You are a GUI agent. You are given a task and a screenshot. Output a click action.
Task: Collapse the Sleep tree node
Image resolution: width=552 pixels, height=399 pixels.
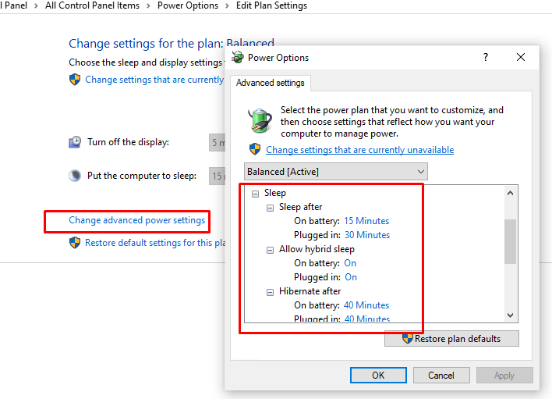pos(255,194)
